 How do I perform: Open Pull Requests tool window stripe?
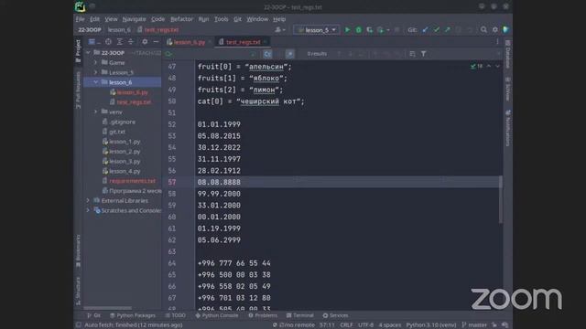pos(78,90)
